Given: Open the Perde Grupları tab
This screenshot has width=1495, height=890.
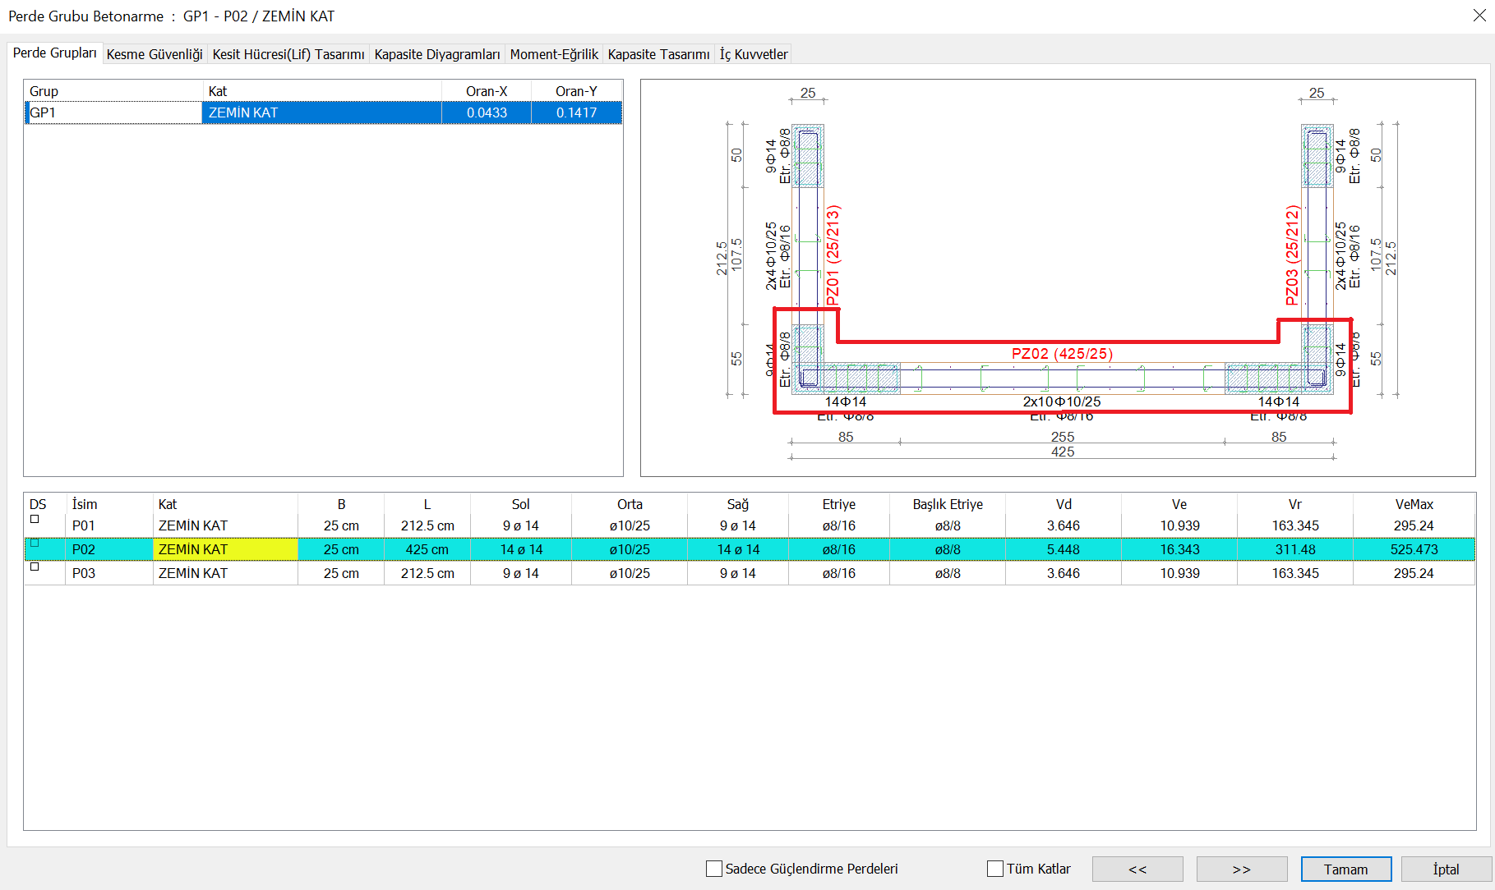Looking at the screenshot, I should click(x=54, y=53).
